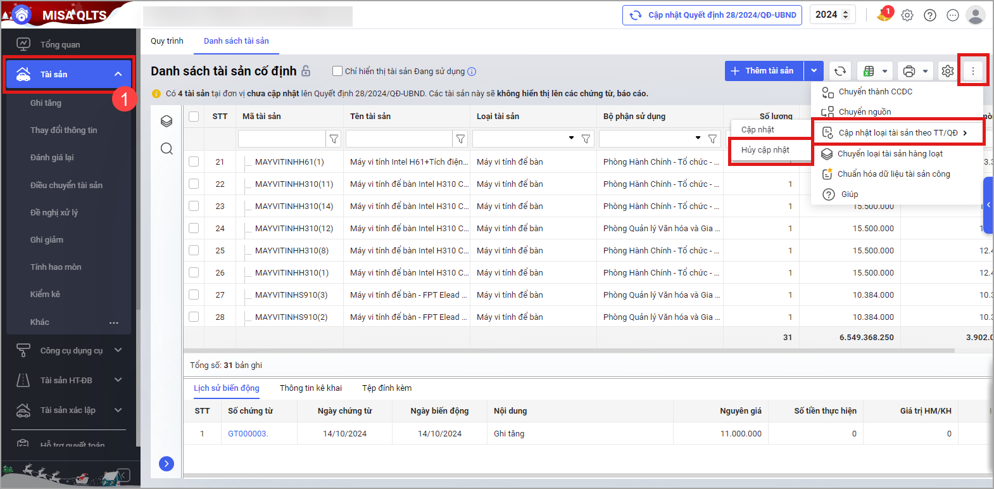Expand the Công cụ dụng cụ section
The width and height of the screenshot is (994, 489).
coord(118,350)
